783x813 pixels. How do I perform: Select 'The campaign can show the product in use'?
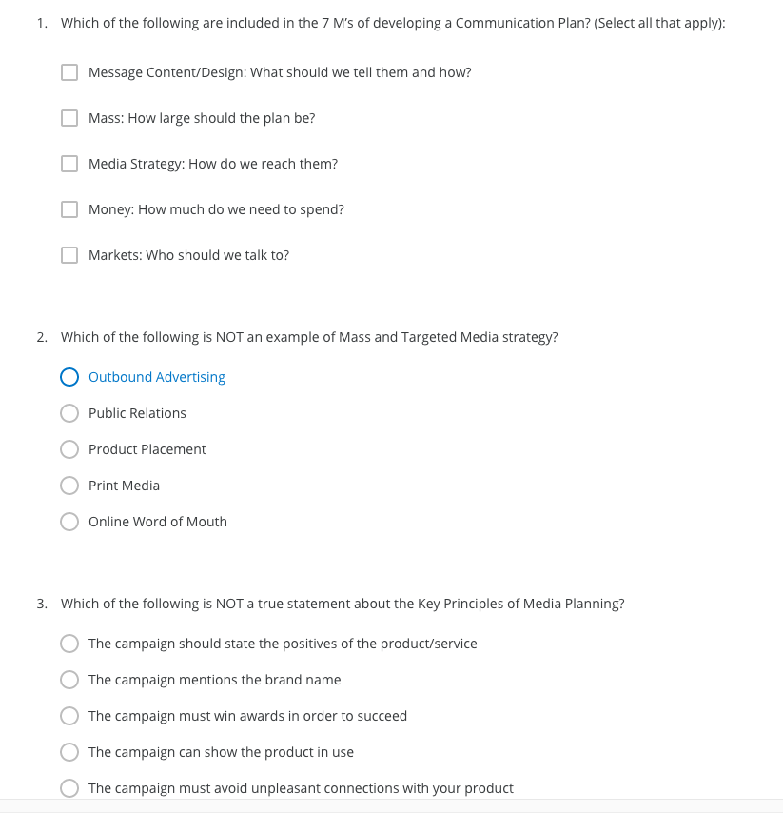point(69,752)
